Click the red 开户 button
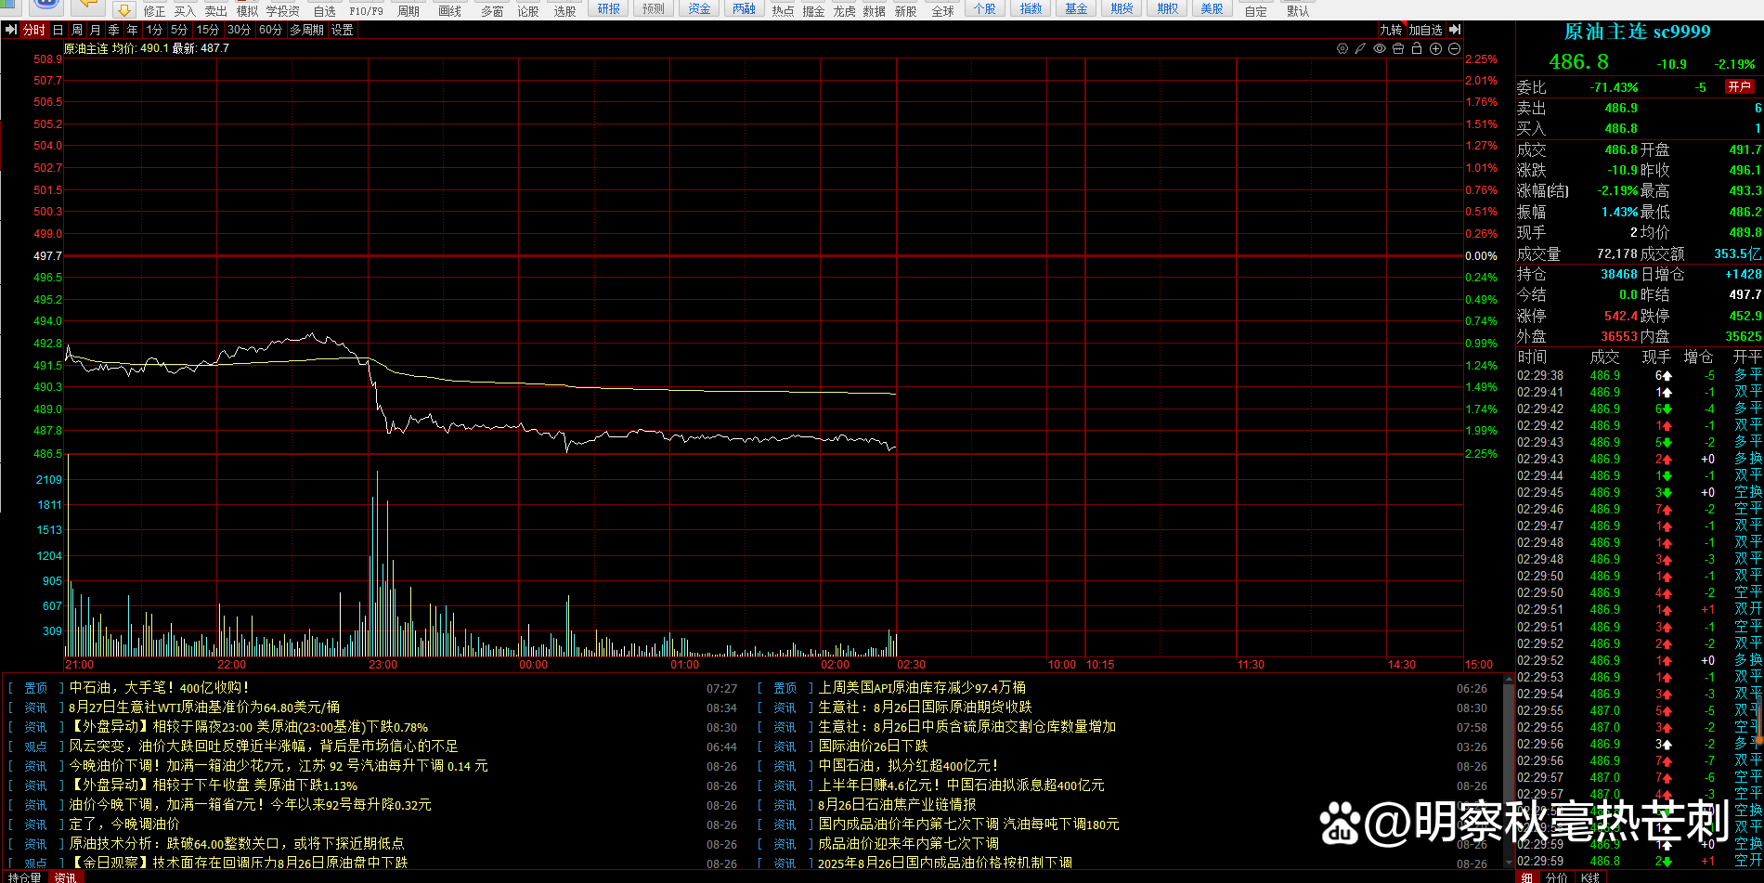Image resolution: width=1764 pixels, height=883 pixels. click(x=1739, y=86)
